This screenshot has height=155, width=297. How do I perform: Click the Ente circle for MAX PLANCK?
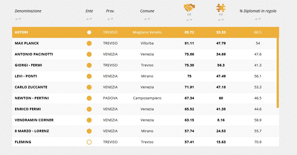click(x=89, y=43)
